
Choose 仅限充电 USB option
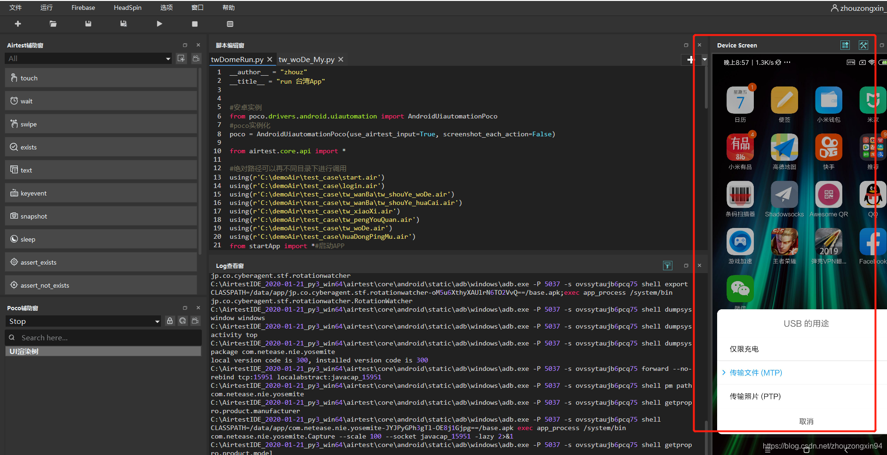[801, 349]
